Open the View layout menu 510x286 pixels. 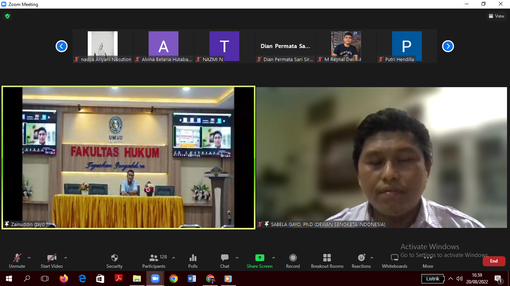[497, 16]
